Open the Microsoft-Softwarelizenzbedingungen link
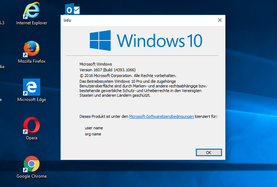277x187 pixels. [x=161, y=116]
